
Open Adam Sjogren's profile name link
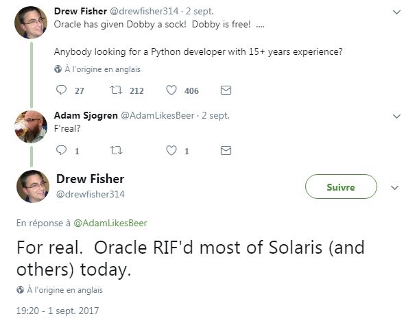click(86, 115)
